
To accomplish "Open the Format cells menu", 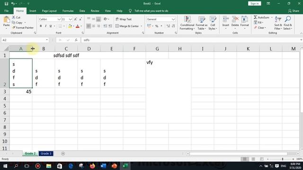I will [244, 23].
